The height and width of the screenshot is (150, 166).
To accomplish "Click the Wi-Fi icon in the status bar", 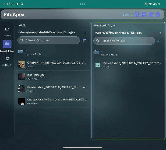I will pos(150,4).
